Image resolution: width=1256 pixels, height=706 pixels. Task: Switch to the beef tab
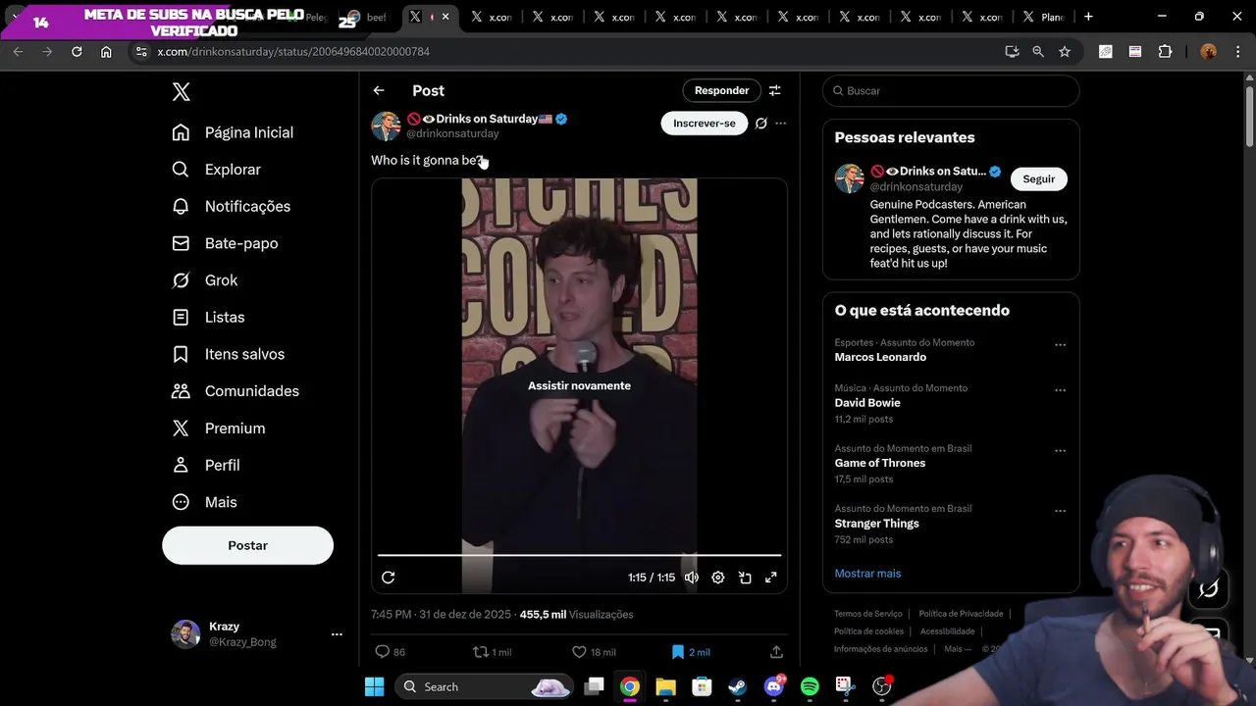[x=370, y=17]
